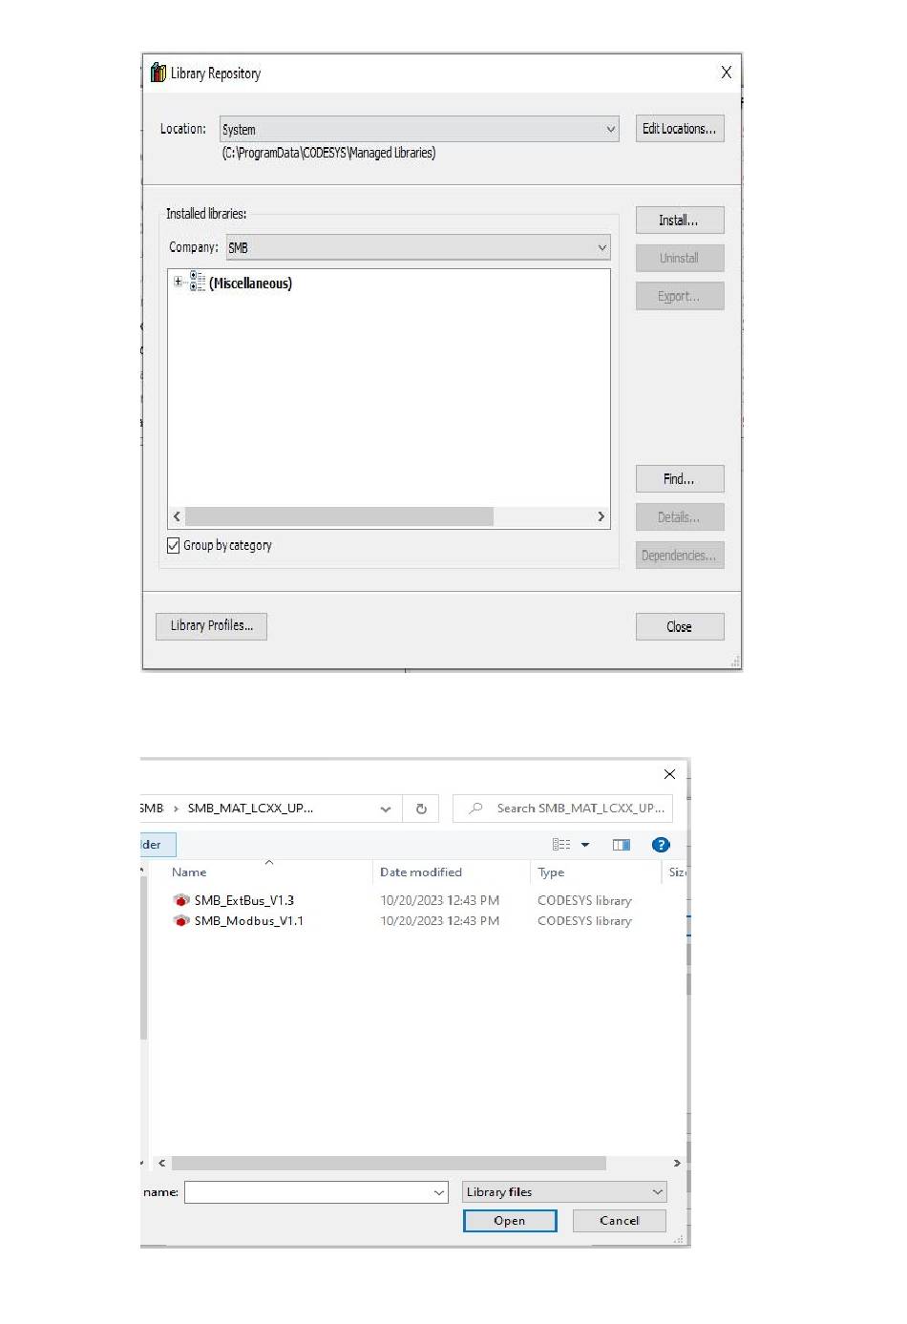Open the Location dropdown showing System
The height and width of the screenshot is (1324, 907).
(420, 129)
